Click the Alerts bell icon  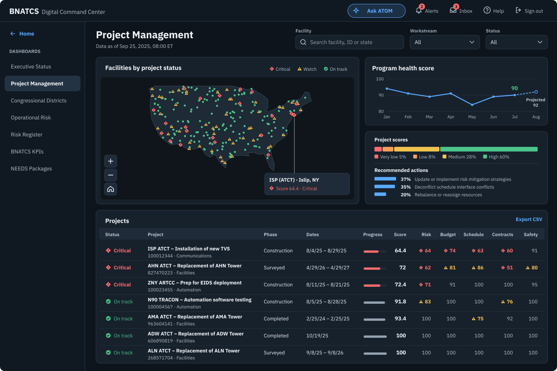click(419, 11)
